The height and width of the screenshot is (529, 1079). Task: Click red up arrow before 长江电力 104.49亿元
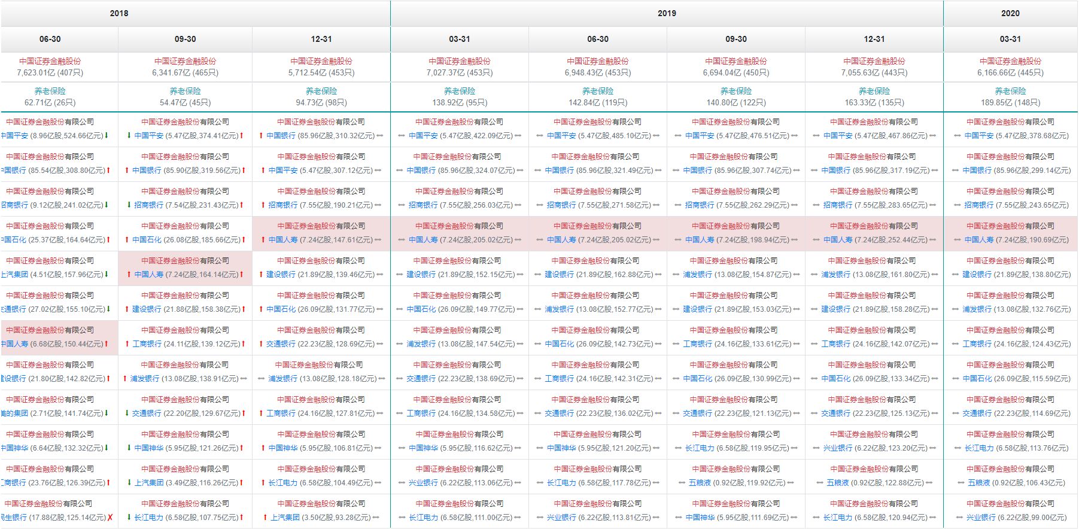coord(262,483)
